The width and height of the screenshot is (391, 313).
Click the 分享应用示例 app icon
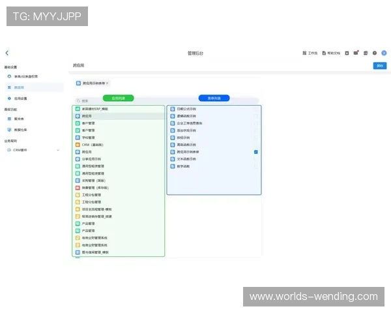click(78, 159)
